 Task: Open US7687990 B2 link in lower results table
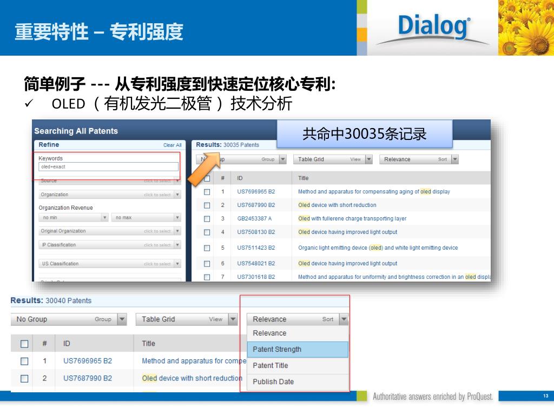(88, 378)
